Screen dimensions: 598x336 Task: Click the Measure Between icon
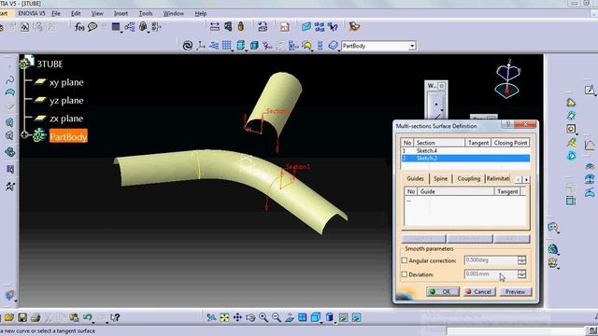pyautogui.click(x=215, y=26)
